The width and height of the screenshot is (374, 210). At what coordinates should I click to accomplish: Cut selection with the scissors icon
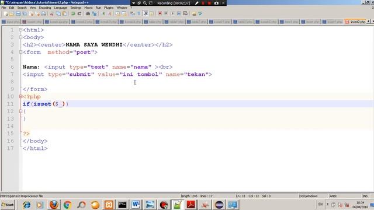(51, 14)
